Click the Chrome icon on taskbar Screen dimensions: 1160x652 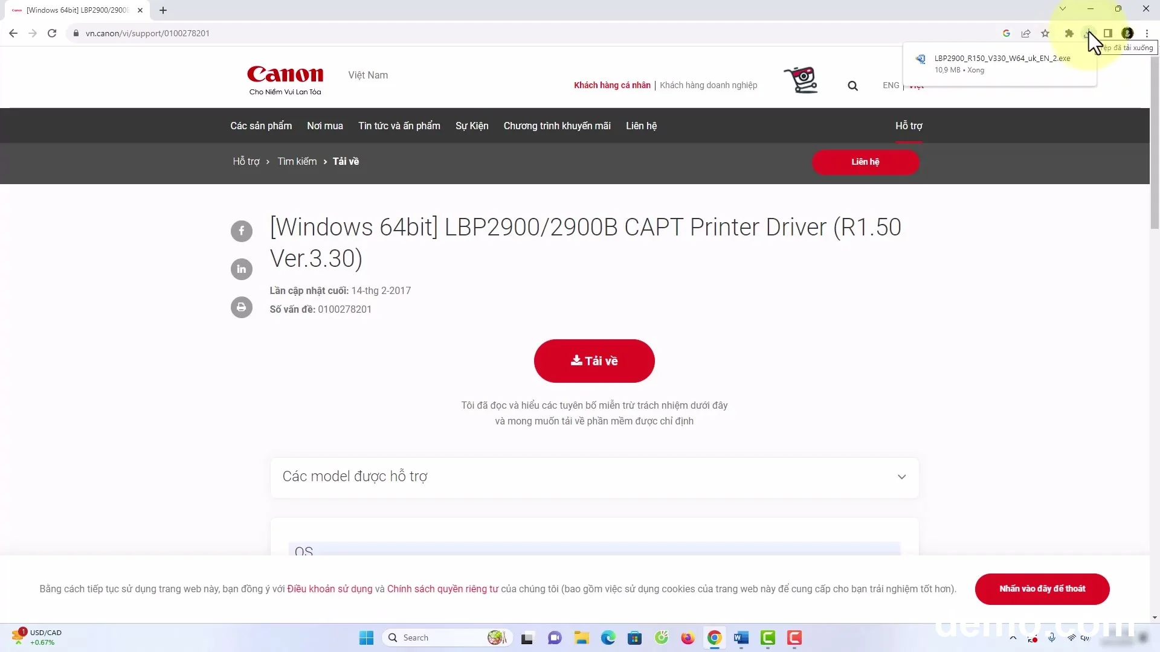(x=714, y=638)
